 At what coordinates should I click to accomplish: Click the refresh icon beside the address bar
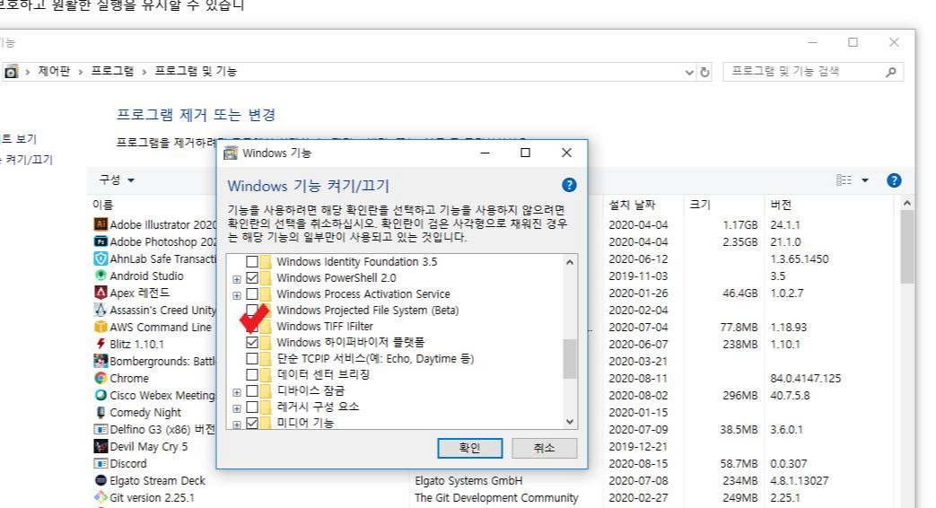point(704,72)
